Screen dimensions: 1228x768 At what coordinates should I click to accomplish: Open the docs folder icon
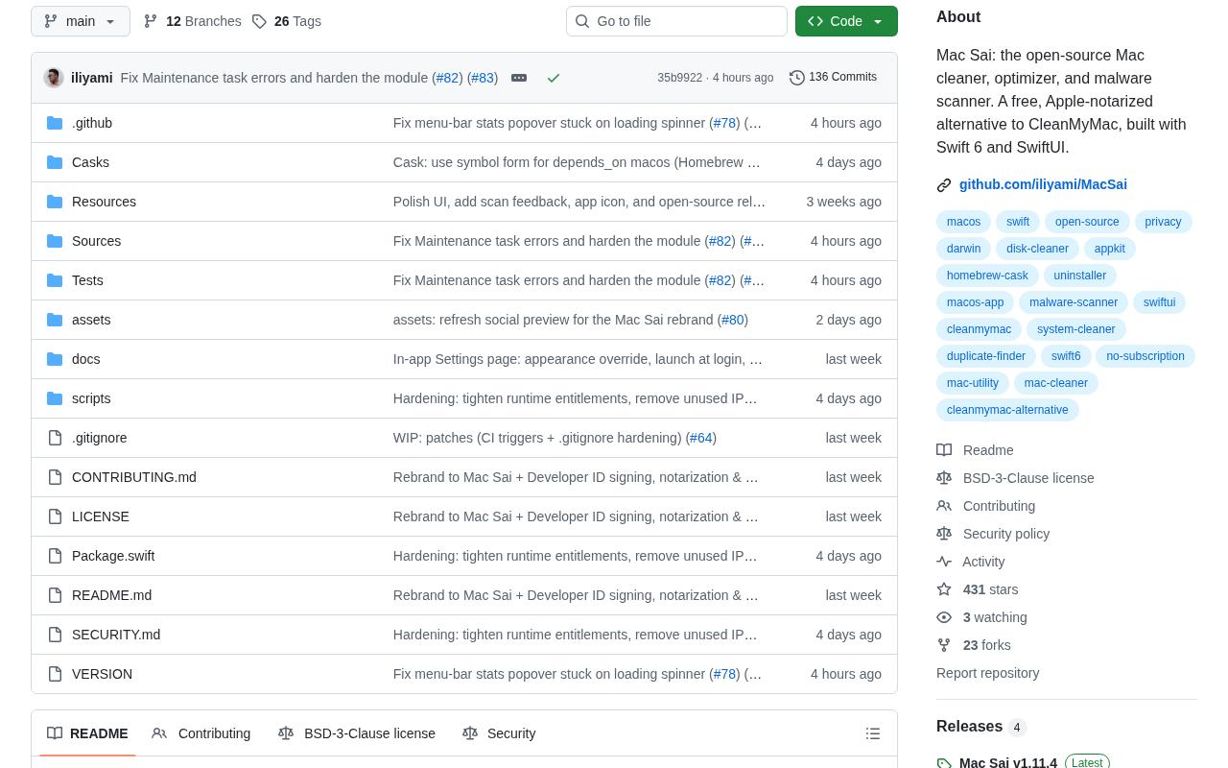55,359
